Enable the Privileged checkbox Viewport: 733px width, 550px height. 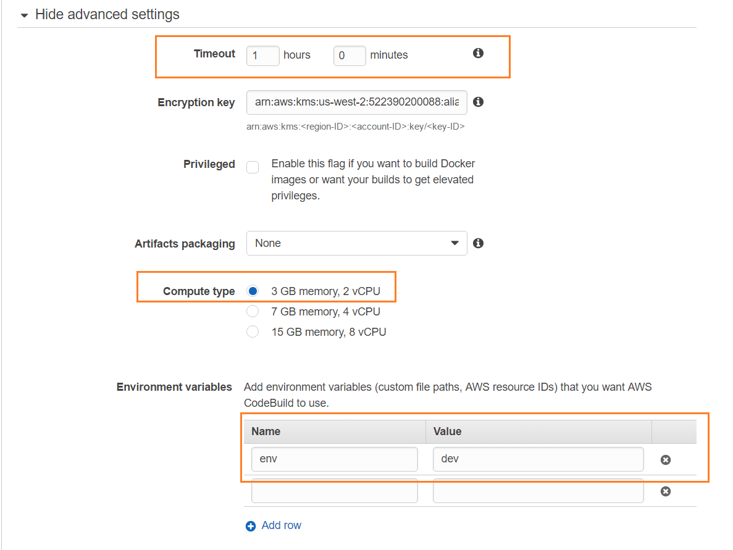(x=253, y=167)
